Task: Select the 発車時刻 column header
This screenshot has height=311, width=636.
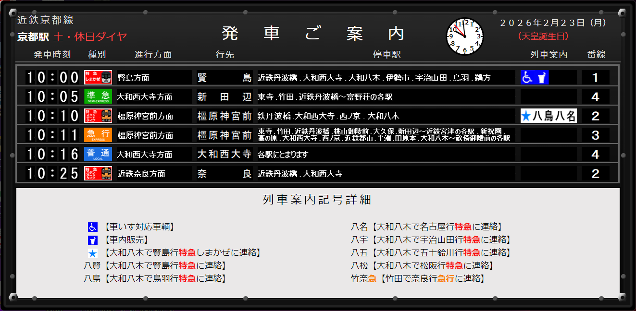Action: pyautogui.click(x=51, y=54)
